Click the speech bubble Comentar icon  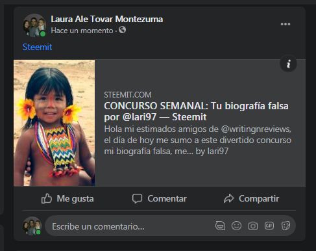pos(138,198)
